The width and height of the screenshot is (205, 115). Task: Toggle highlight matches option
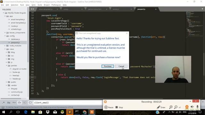pos(30,103)
